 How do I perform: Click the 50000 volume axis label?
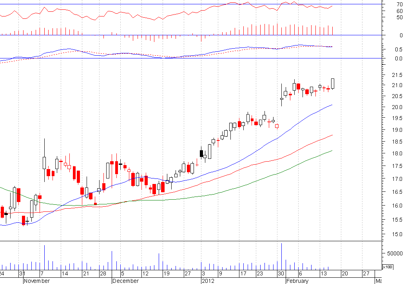(x=395, y=253)
